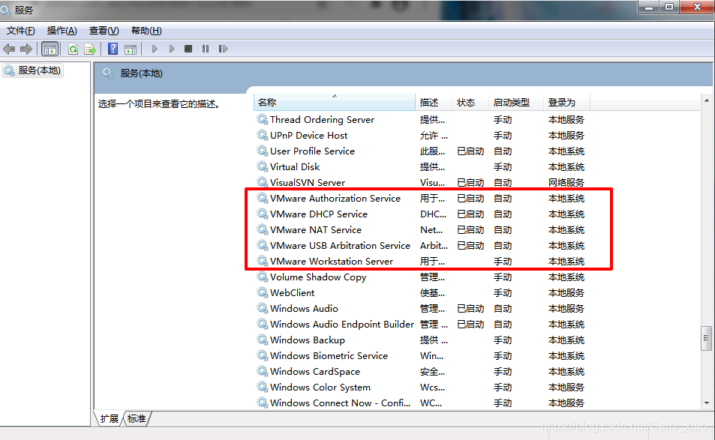Click gear icon of VMware NAT Service
Image resolution: width=715 pixels, height=440 pixels.
[262, 229]
